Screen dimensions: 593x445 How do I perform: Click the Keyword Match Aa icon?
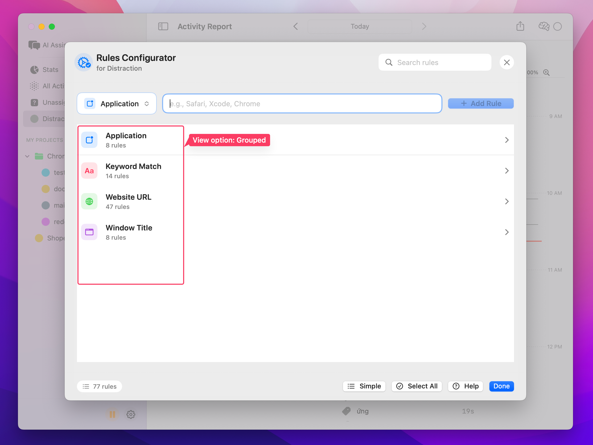[x=89, y=171]
